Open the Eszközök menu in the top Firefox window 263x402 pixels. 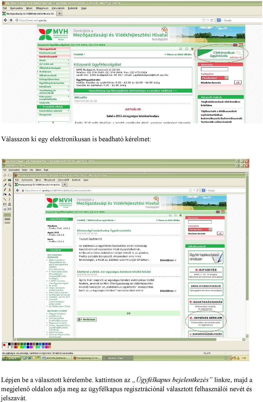click(x=73, y=8)
